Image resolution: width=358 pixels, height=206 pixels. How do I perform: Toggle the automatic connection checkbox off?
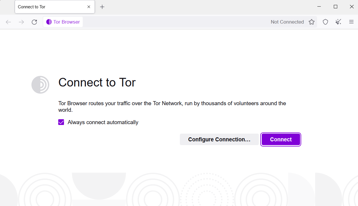[61, 122]
